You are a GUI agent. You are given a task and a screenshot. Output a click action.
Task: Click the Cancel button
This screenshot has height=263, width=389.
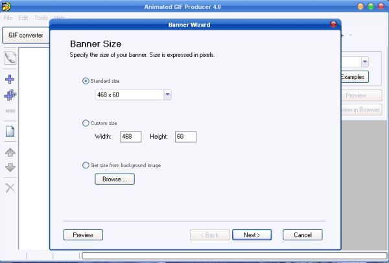coord(303,234)
